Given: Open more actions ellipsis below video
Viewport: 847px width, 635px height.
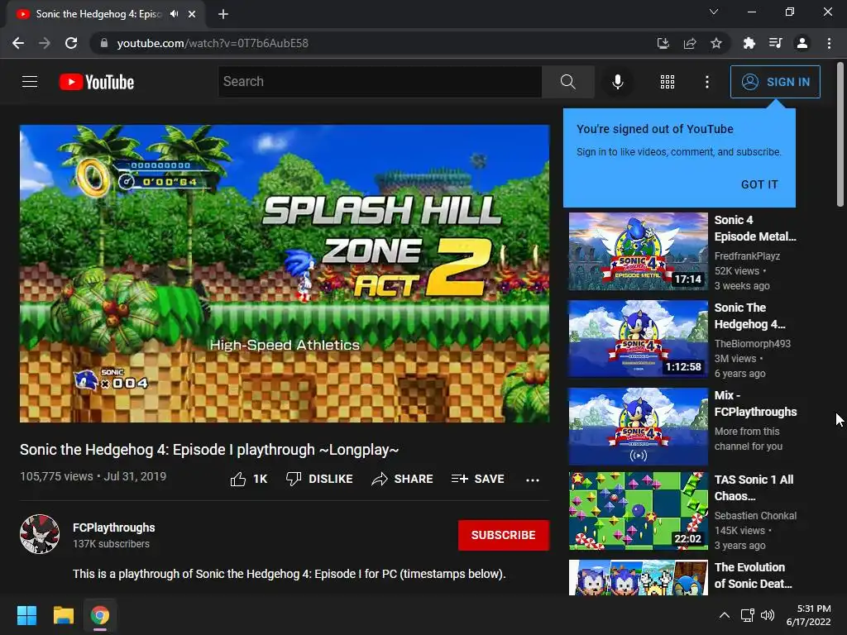Looking at the screenshot, I should (x=532, y=480).
